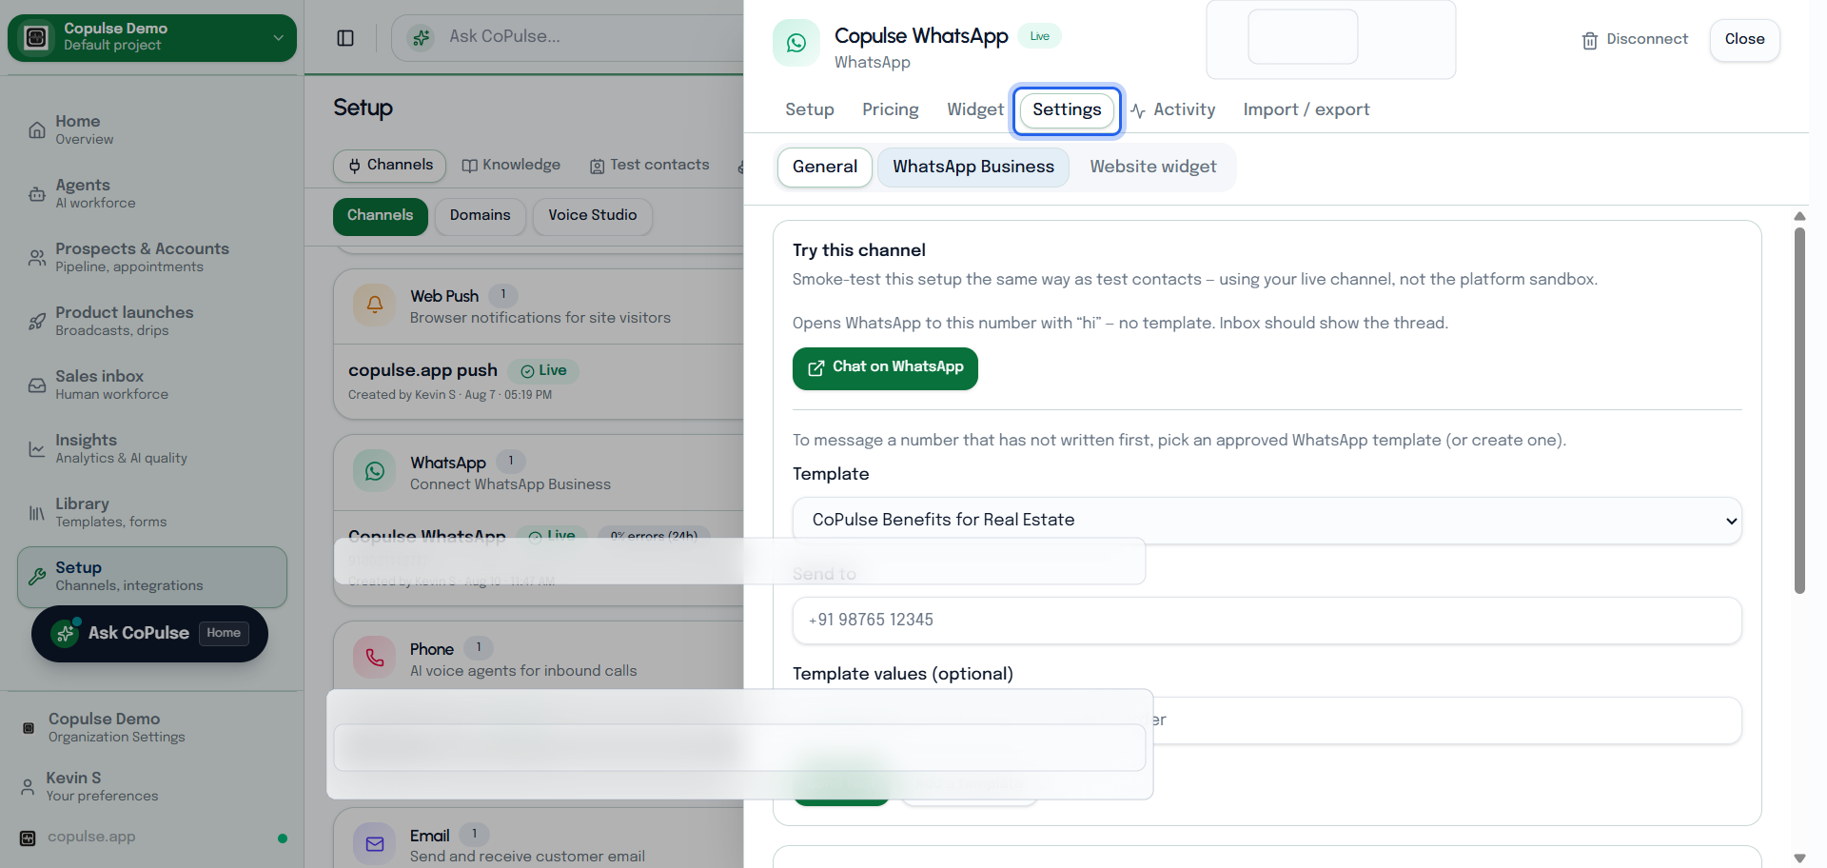Click the Prospects people icon
1827x868 pixels.
(x=37, y=258)
